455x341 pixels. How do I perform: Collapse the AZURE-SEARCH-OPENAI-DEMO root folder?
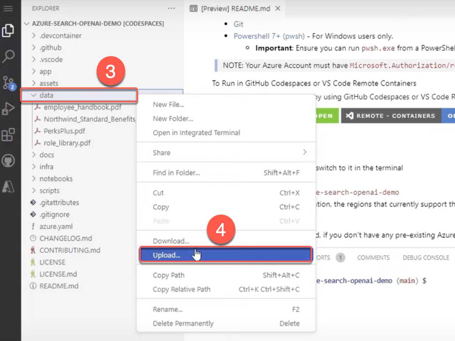pos(27,23)
